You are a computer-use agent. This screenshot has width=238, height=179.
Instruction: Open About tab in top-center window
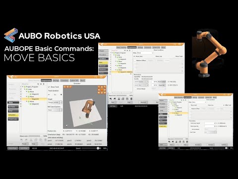[x=163, y=47]
